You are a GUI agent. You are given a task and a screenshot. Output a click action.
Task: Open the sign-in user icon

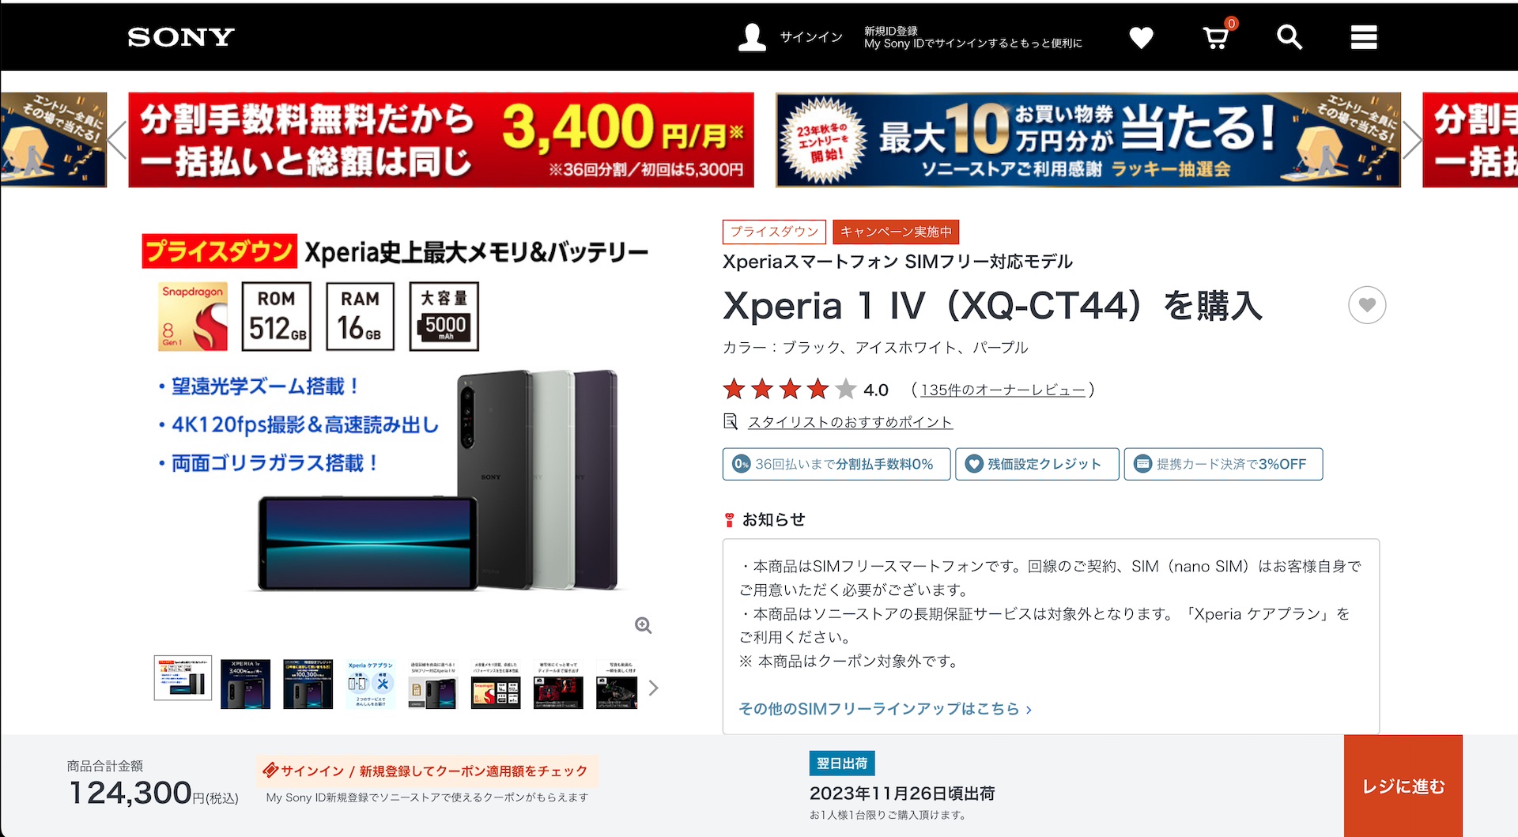coord(752,37)
